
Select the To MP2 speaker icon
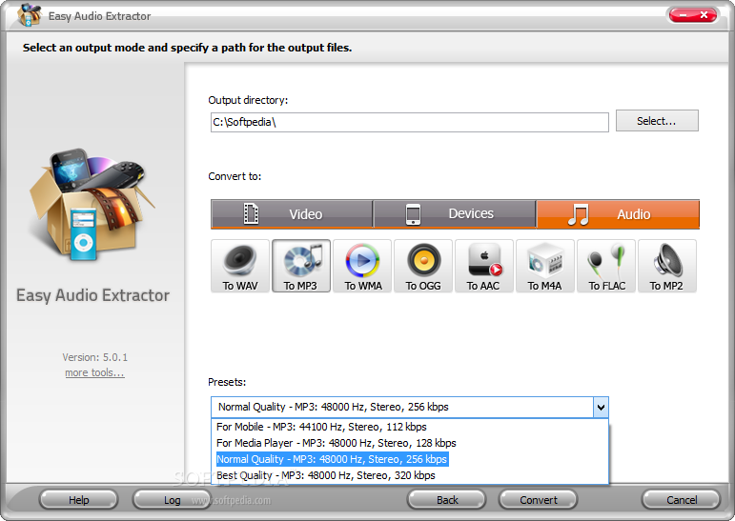(x=667, y=266)
